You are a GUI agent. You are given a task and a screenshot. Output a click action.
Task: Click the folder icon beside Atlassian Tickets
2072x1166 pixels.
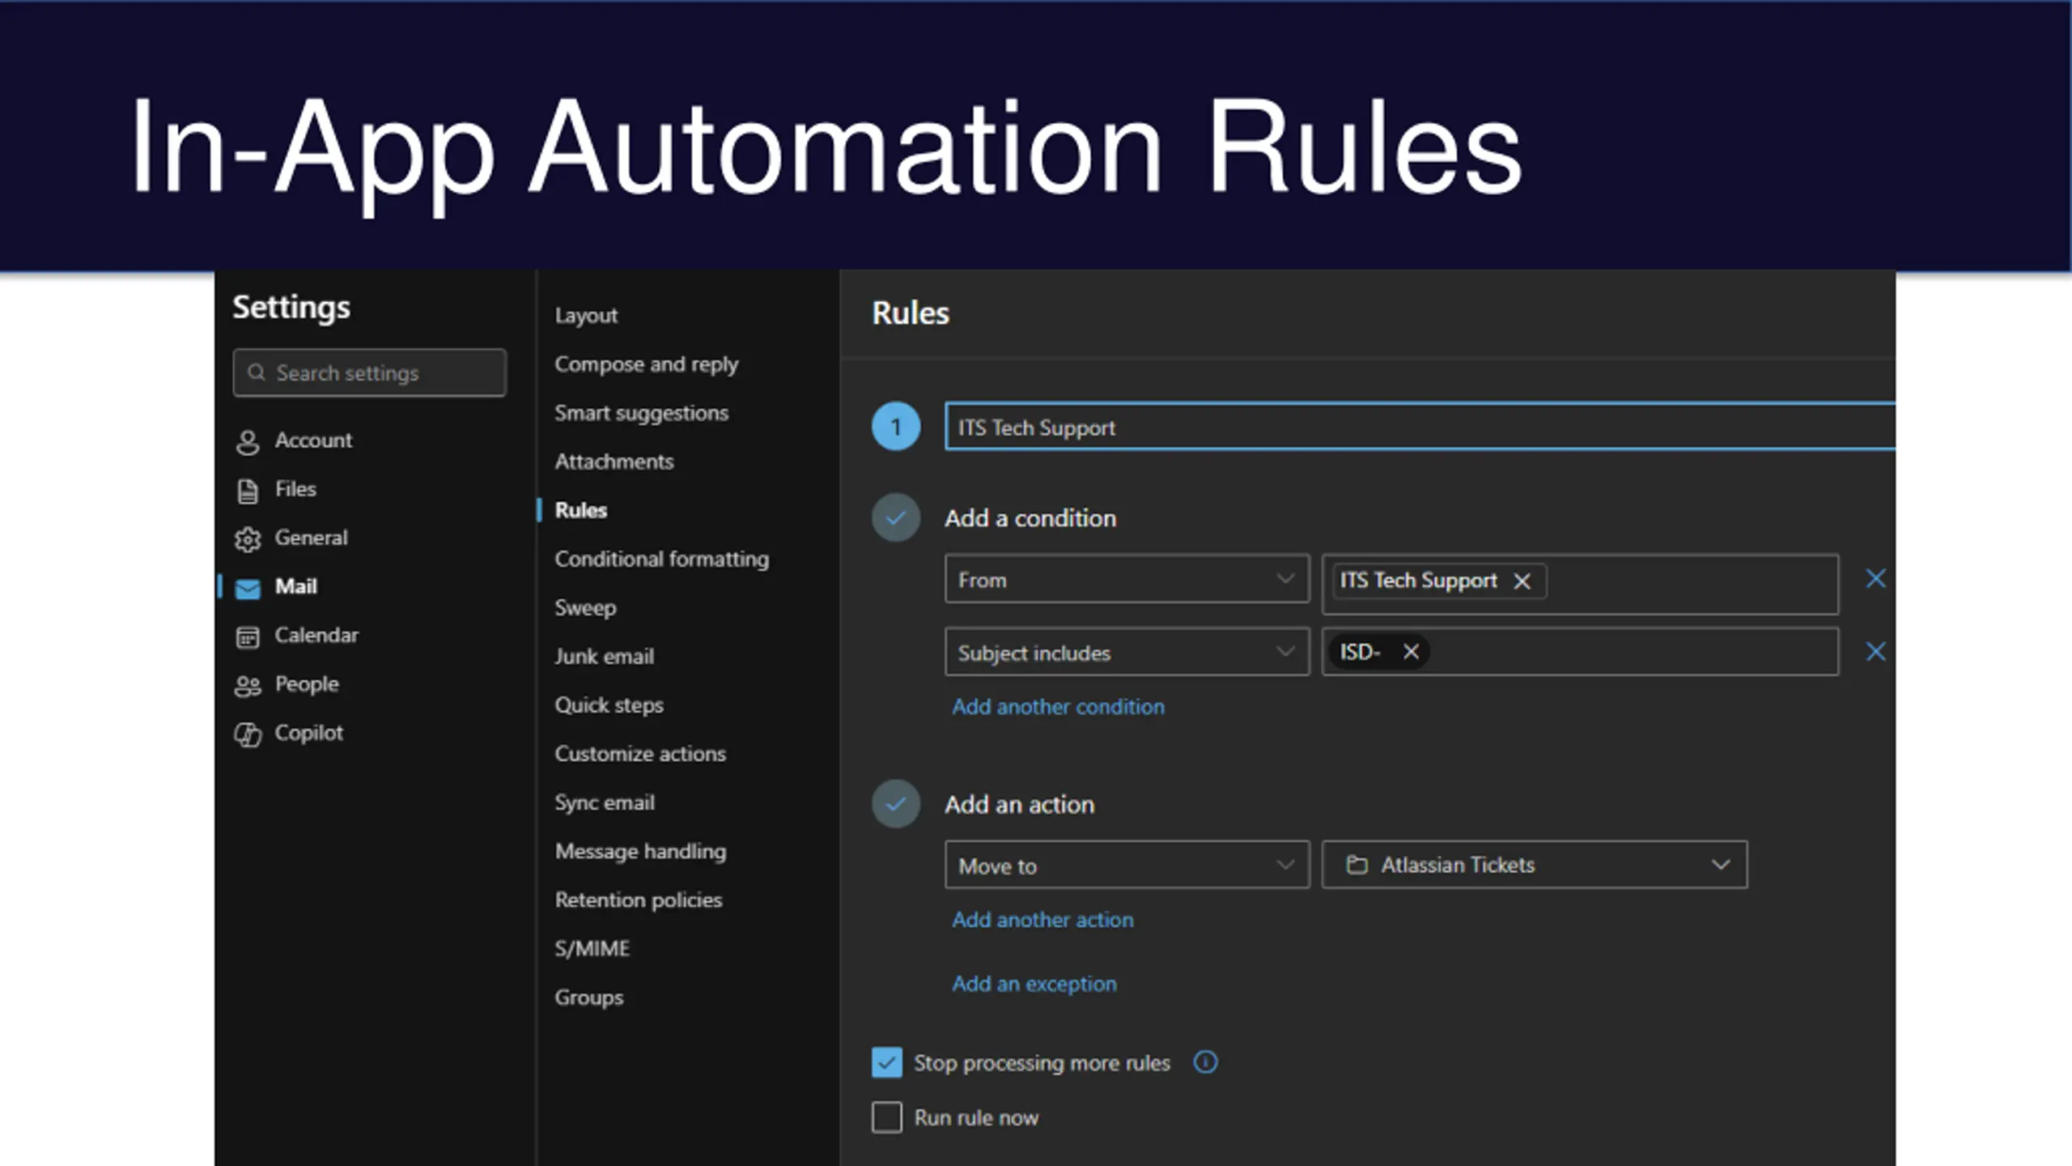tap(1357, 865)
